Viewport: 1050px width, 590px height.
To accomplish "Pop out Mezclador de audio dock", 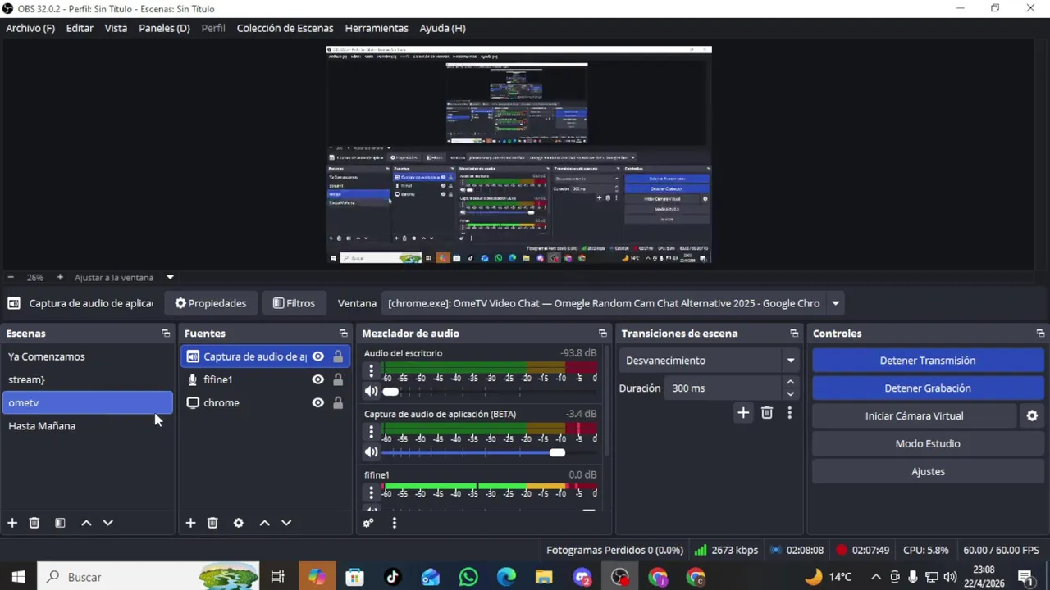I will pos(602,334).
